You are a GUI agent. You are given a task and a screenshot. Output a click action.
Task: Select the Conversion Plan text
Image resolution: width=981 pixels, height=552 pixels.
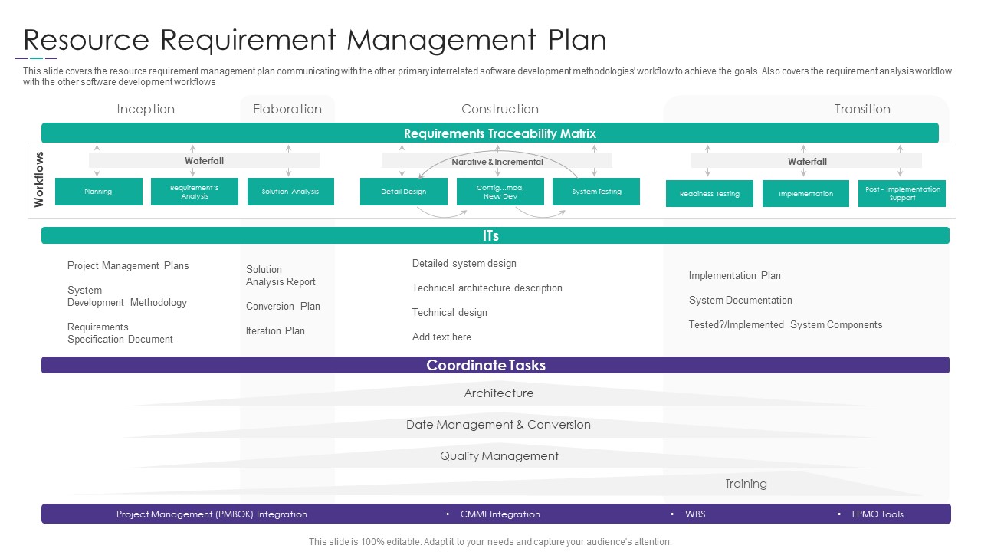[283, 306]
